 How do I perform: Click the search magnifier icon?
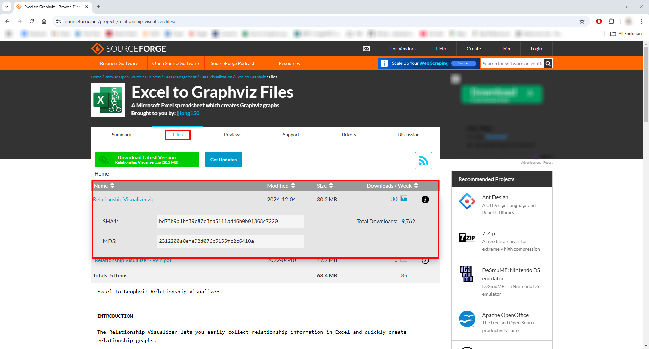click(x=548, y=63)
